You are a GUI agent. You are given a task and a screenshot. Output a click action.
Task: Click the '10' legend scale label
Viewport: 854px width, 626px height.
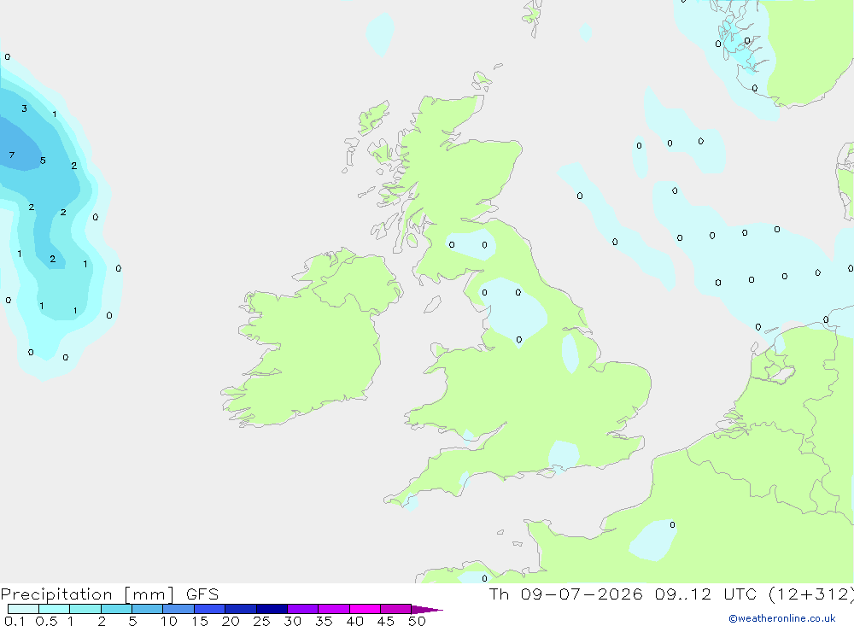[x=169, y=621]
